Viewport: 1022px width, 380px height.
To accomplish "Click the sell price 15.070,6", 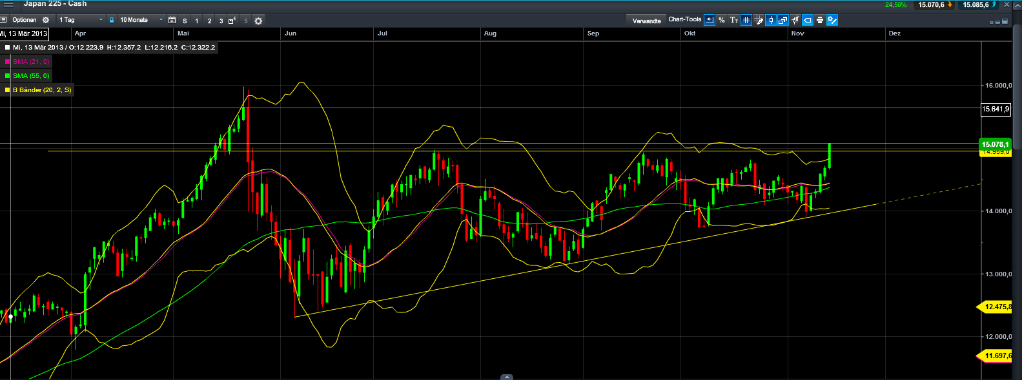I will pyautogui.click(x=934, y=5).
